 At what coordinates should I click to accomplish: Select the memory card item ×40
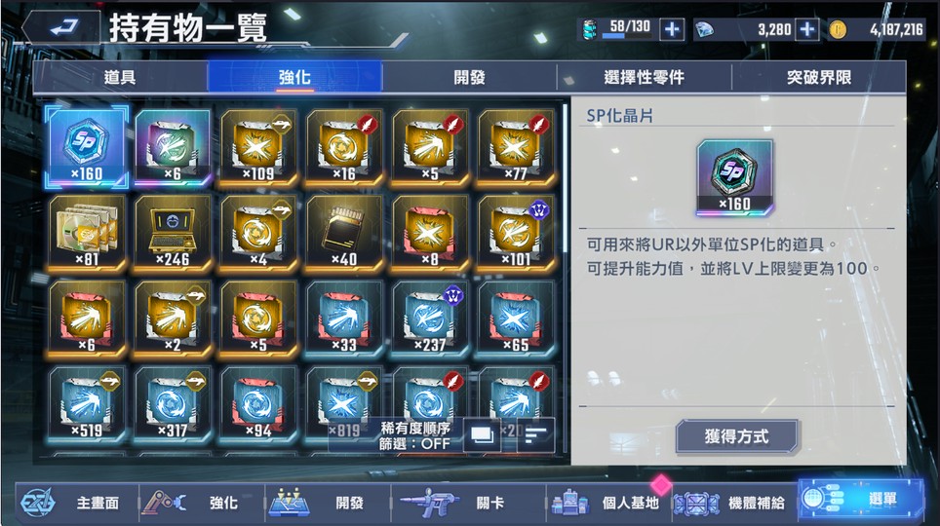(x=344, y=233)
